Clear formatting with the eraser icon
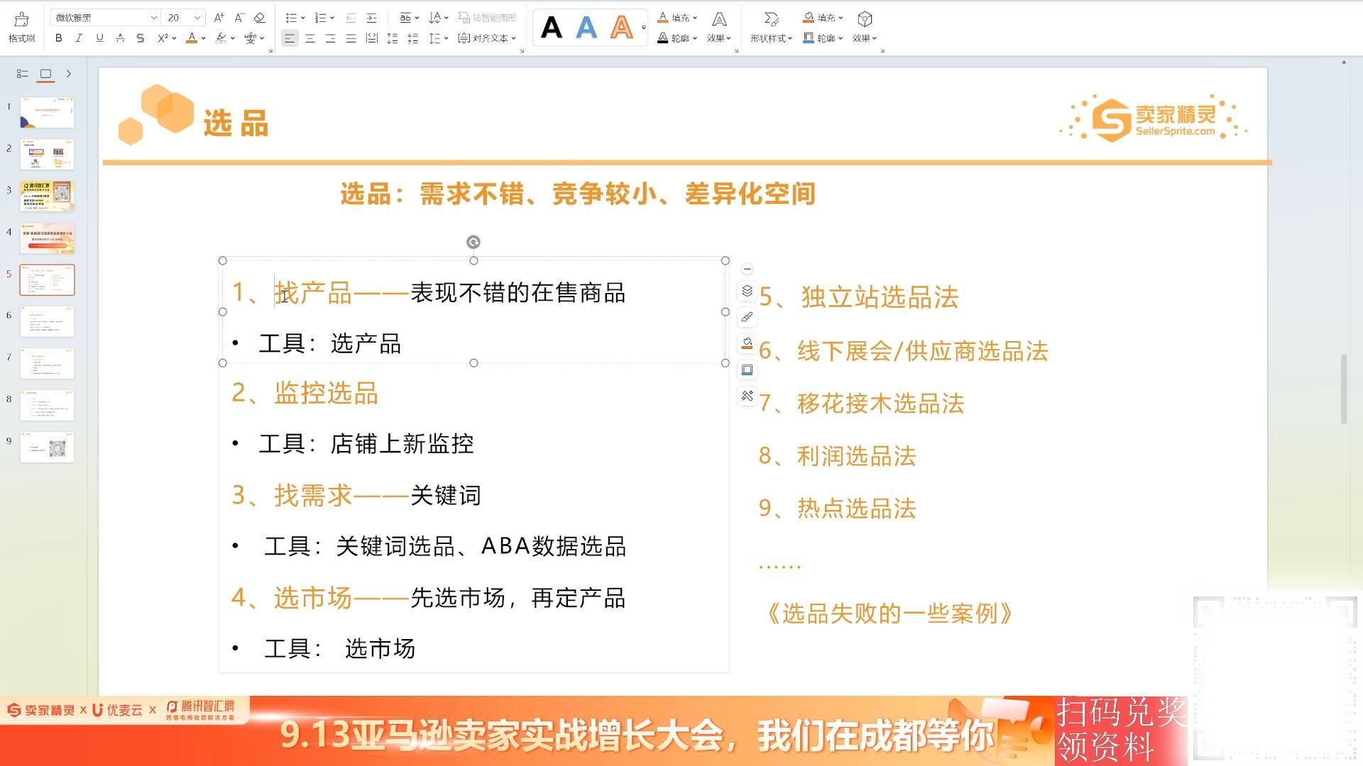 260,18
